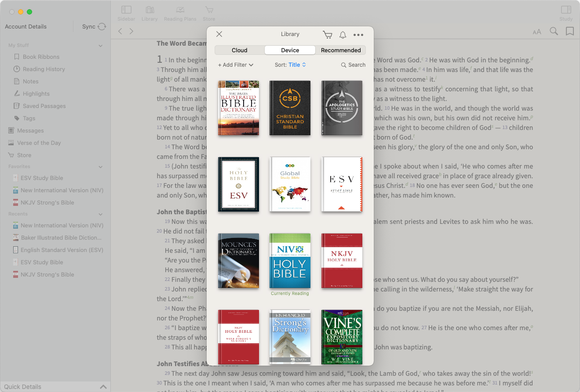The image size is (580, 392).
Task: Open NKJV Holy Bible with Strong's Numbers cover
Action: tap(238, 337)
